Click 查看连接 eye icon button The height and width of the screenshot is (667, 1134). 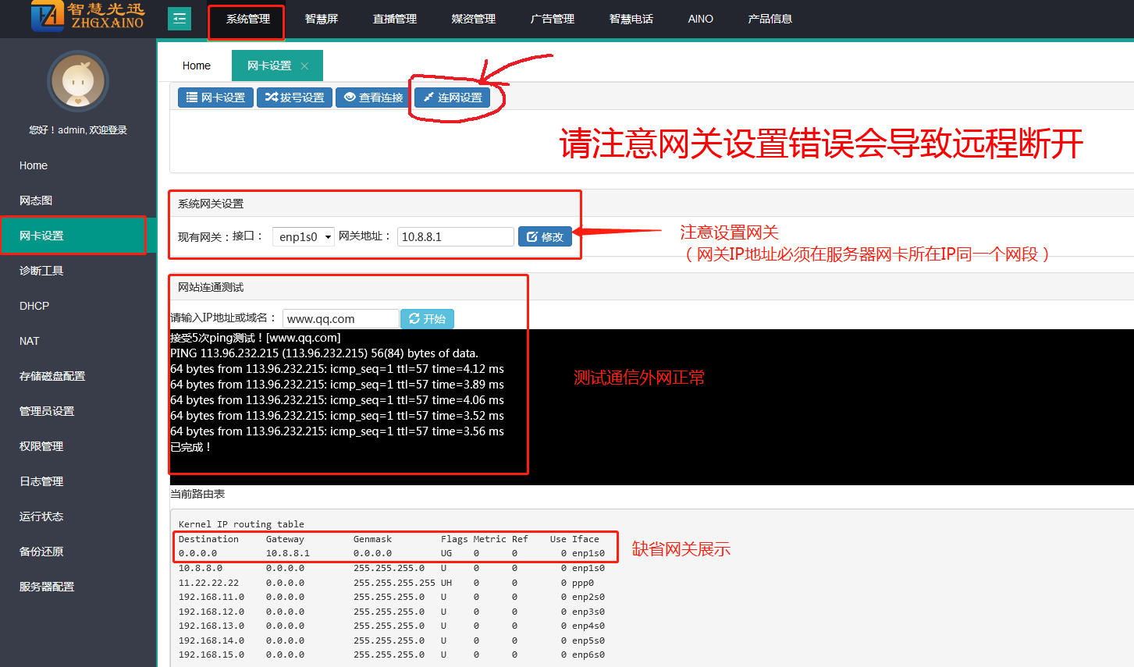pos(373,98)
